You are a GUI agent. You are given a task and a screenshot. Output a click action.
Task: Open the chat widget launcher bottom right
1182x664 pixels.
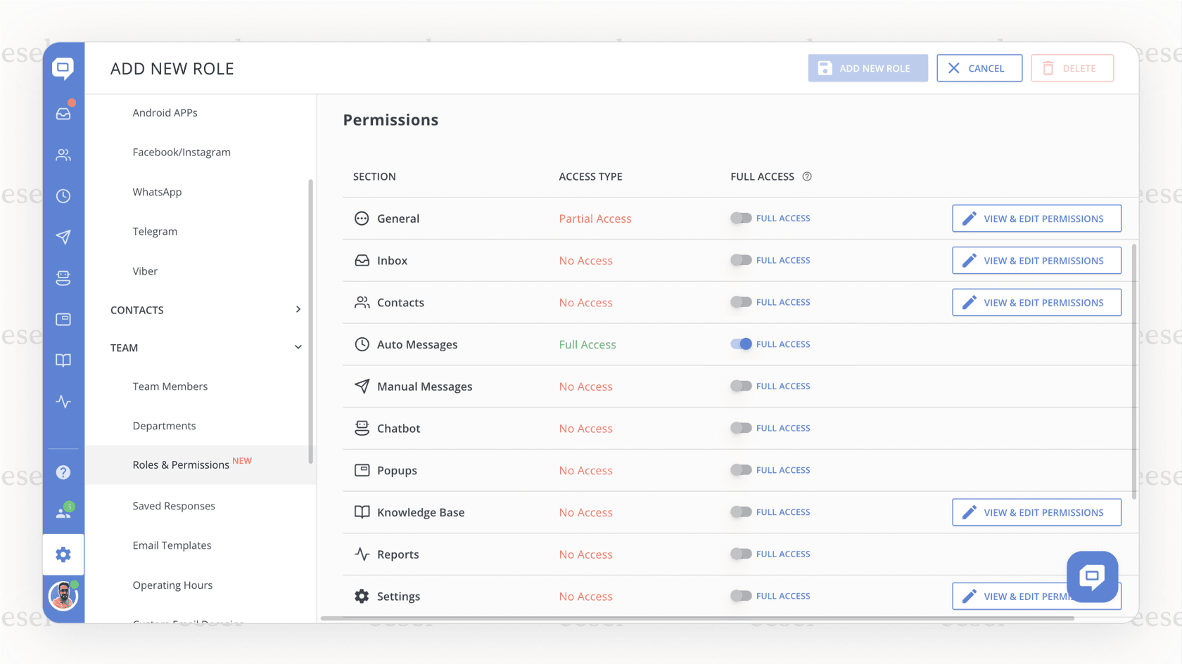point(1093,577)
